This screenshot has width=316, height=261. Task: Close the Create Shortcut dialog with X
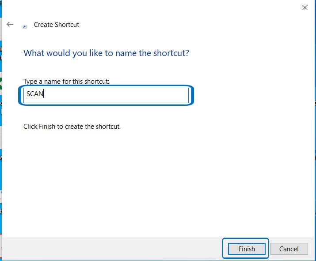(x=305, y=7)
